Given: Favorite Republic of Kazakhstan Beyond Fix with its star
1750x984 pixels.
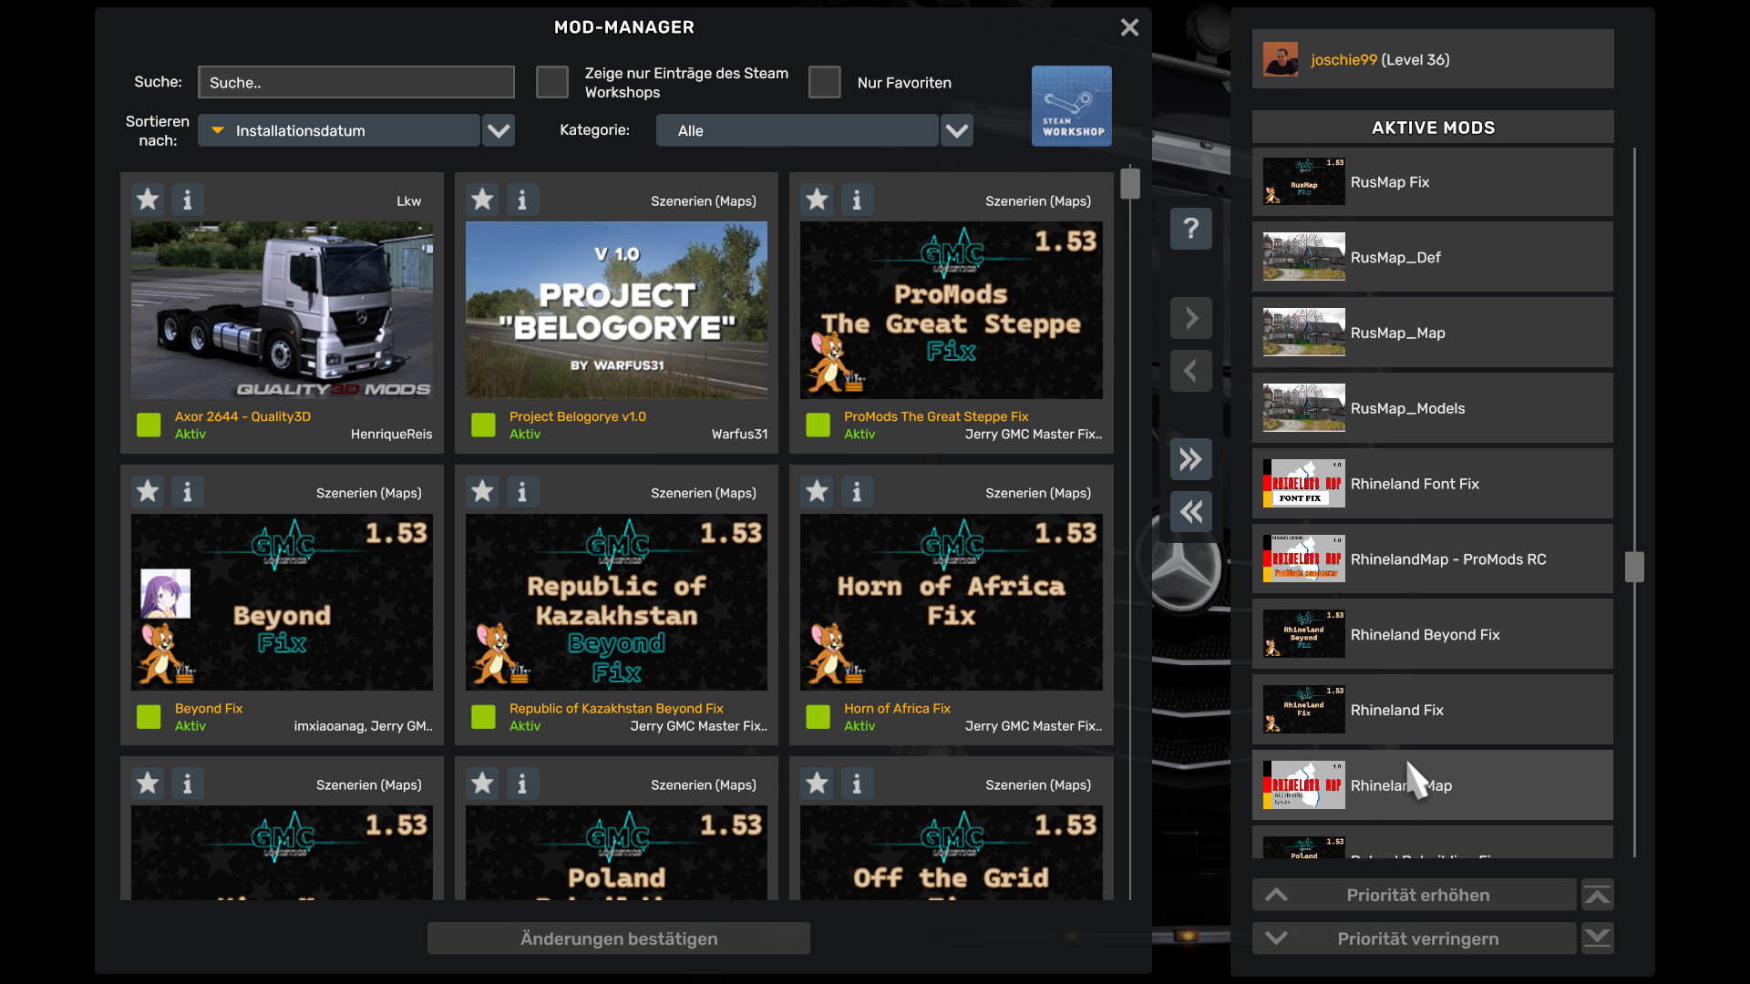Looking at the screenshot, I should (482, 492).
